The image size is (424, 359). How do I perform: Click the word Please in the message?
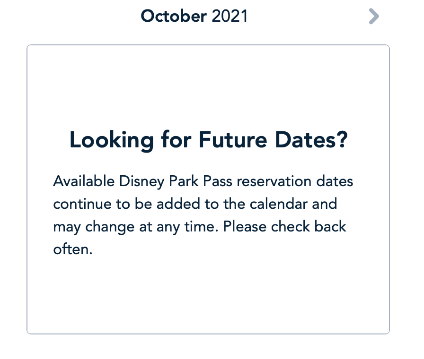coord(245,227)
